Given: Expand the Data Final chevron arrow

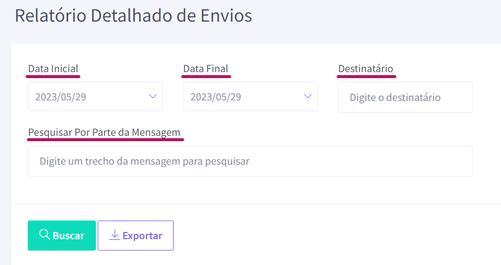Looking at the screenshot, I should (x=307, y=96).
